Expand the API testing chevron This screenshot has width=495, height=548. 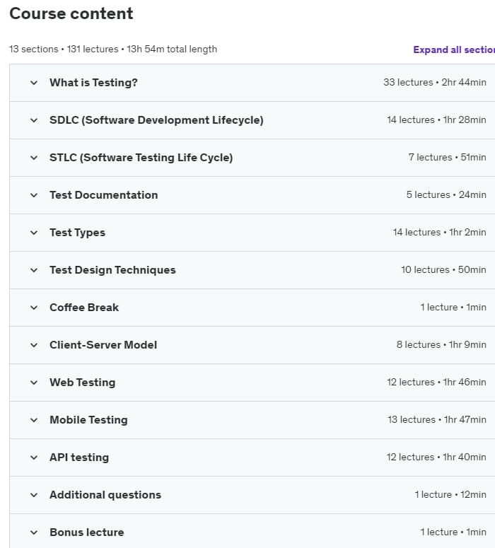(x=34, y=457)
